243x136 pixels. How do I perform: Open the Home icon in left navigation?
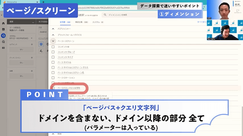3,23
